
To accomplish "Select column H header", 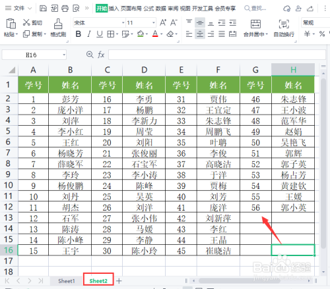I will [293, 70].
